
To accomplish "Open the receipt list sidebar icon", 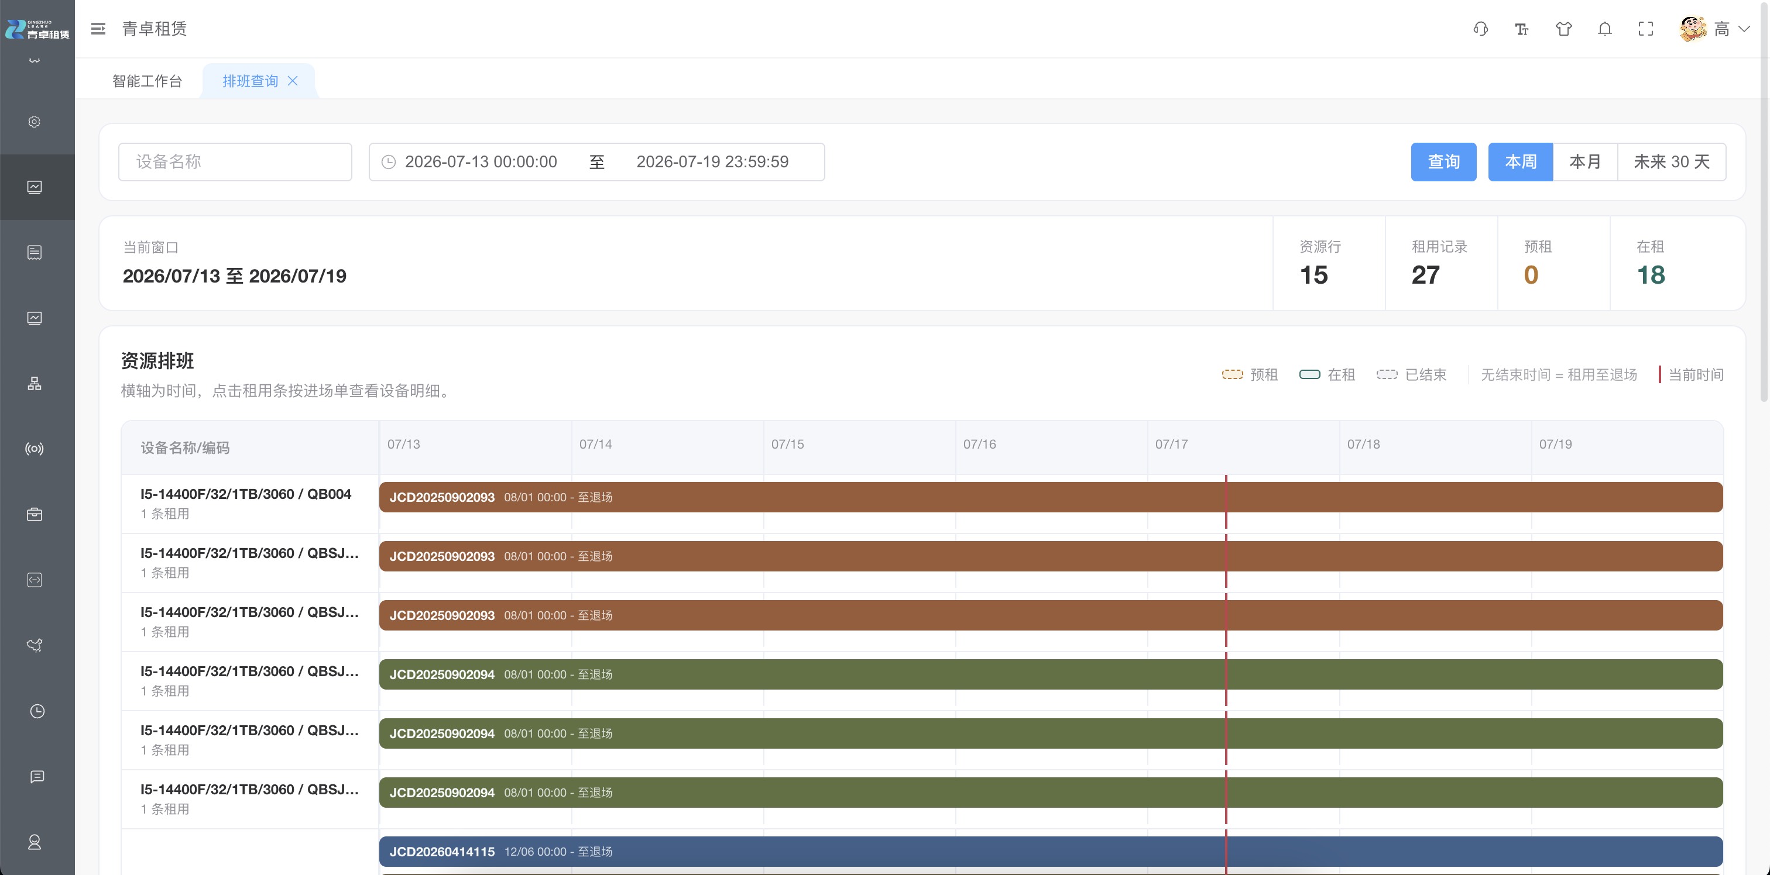I will pyautogui.click(x=35, y=253).
